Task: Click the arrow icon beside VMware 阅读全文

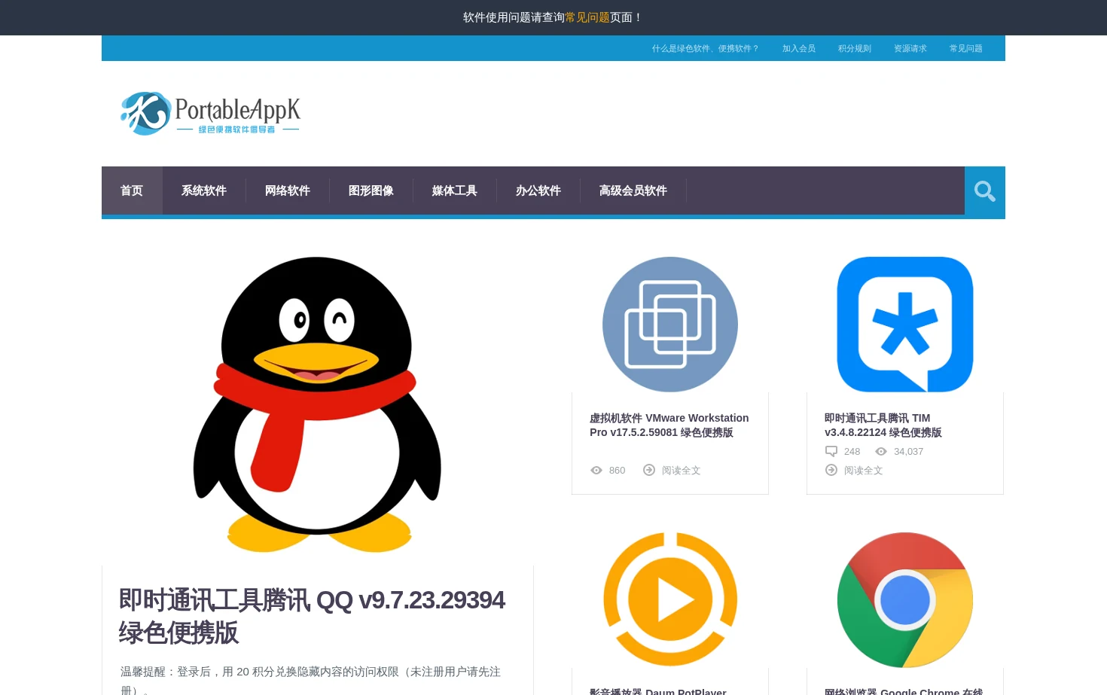Action: pos(649,471)
